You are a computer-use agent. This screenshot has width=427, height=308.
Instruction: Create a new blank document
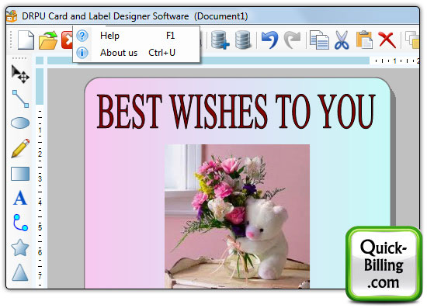pyautogui.click(x=26, y=40)
